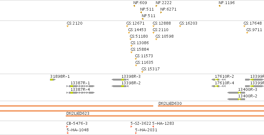Select the GS:9711 insertion triangle
The image size is (264, 135).
(247, 33)
